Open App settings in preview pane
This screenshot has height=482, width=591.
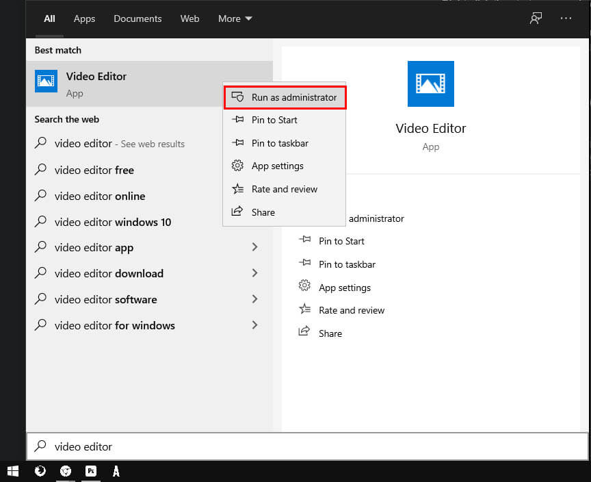[345, 288]
